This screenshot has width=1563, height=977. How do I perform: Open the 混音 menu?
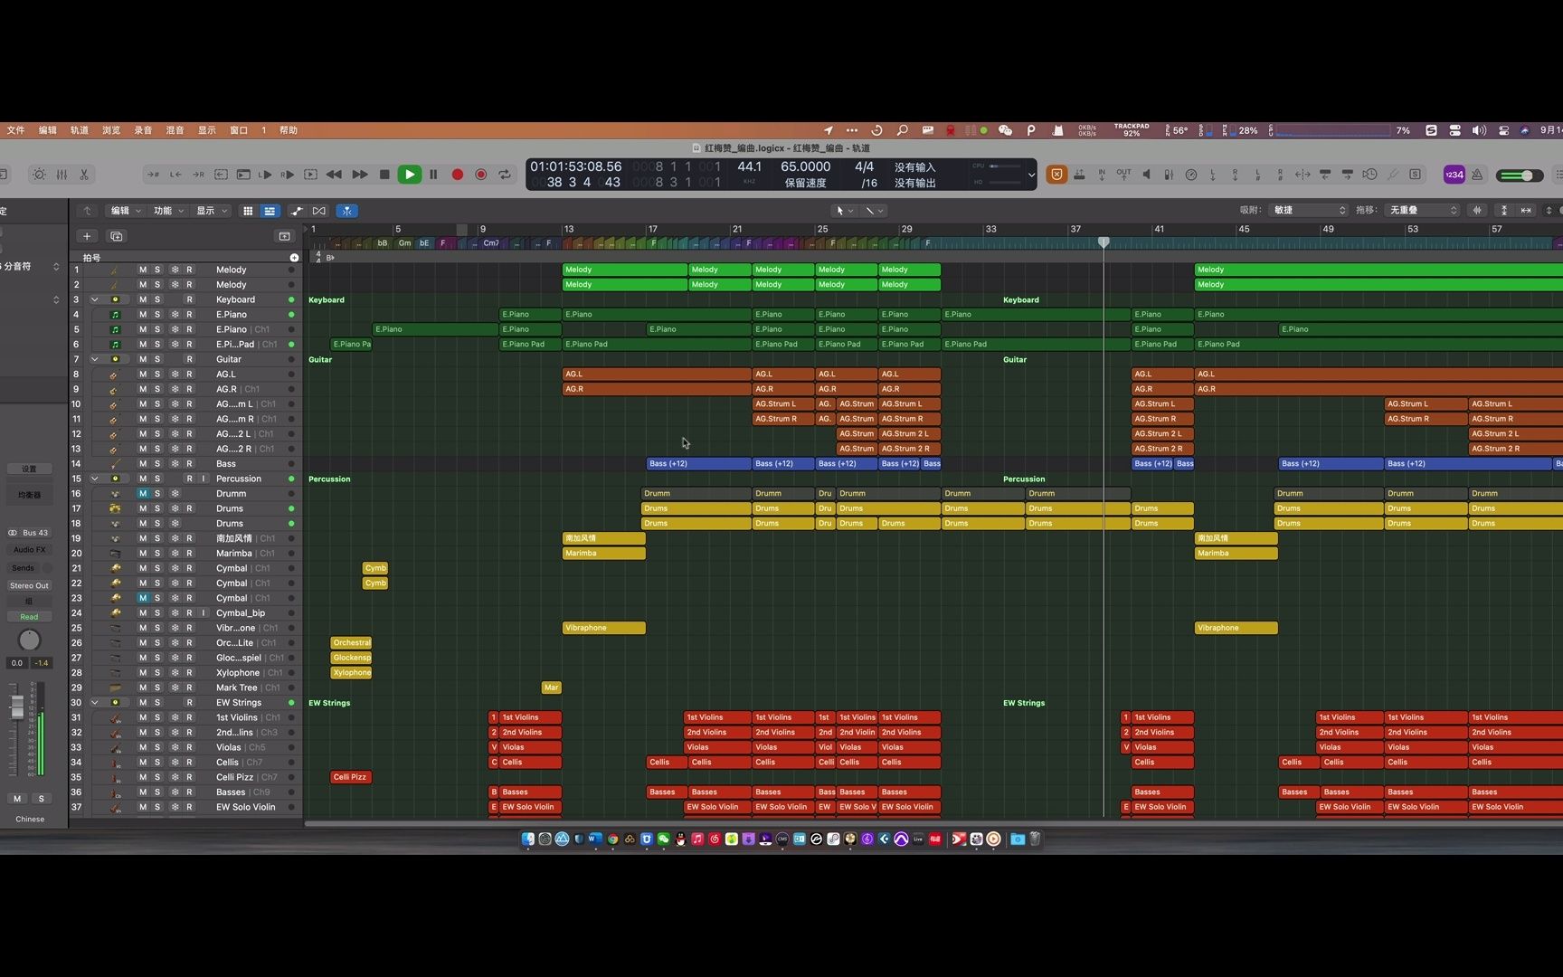tap(175, 130)
